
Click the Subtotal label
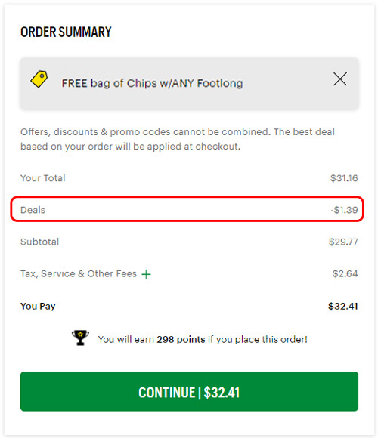click(x=40, y=242)
